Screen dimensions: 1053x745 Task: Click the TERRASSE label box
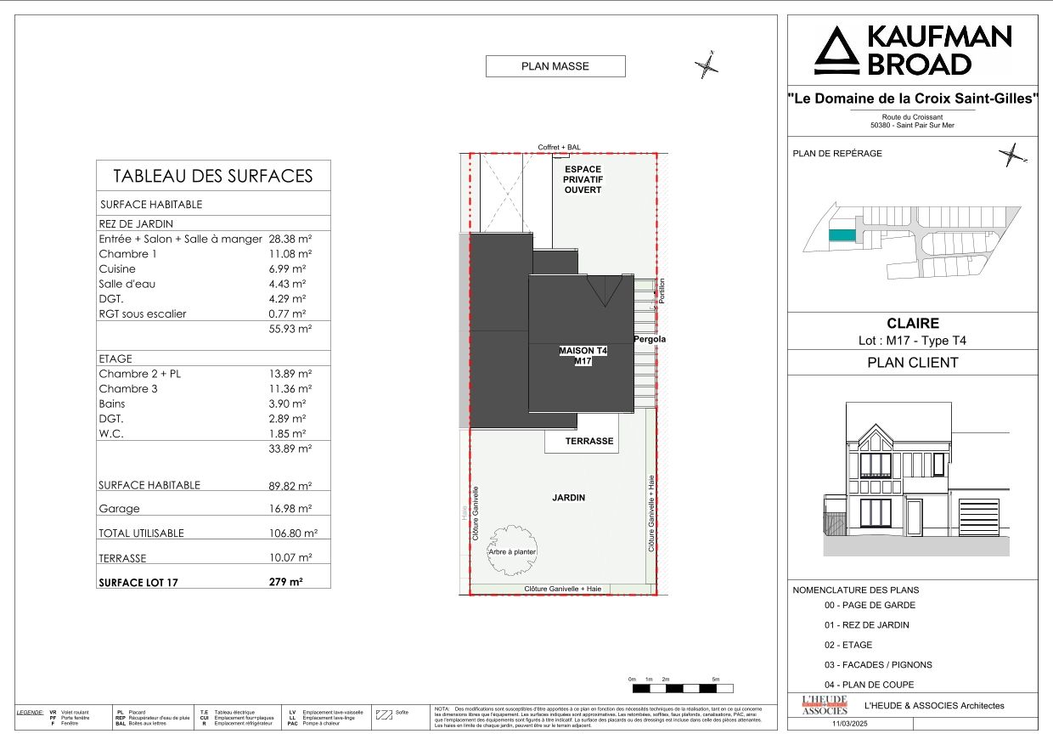click(x=588, y=441)
